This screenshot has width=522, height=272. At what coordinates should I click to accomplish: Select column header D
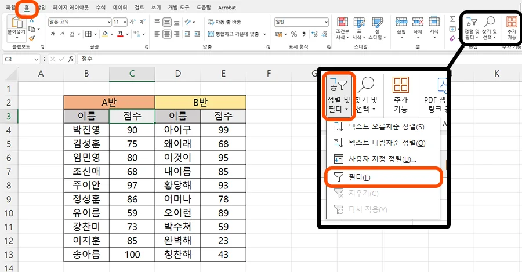tap(178, 74)
